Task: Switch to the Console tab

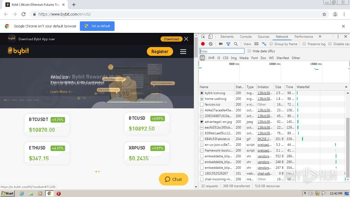Action: coord(246,37)
